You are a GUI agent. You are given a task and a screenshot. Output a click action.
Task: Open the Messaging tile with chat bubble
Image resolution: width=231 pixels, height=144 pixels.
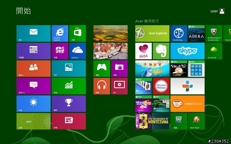[x=34, y=86]
